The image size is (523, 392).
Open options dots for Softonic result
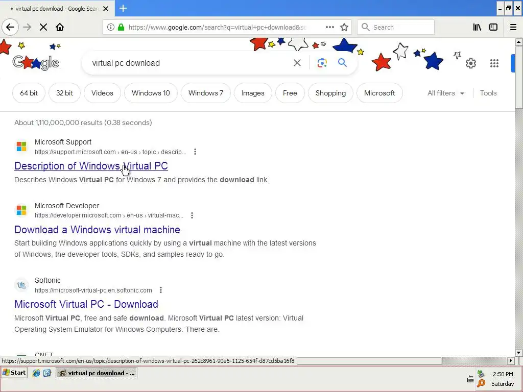click(x=161, y=290)
